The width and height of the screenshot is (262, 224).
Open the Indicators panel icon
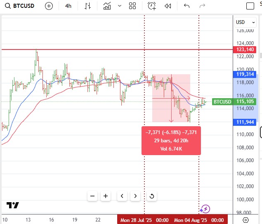click(x=107, y=6)
